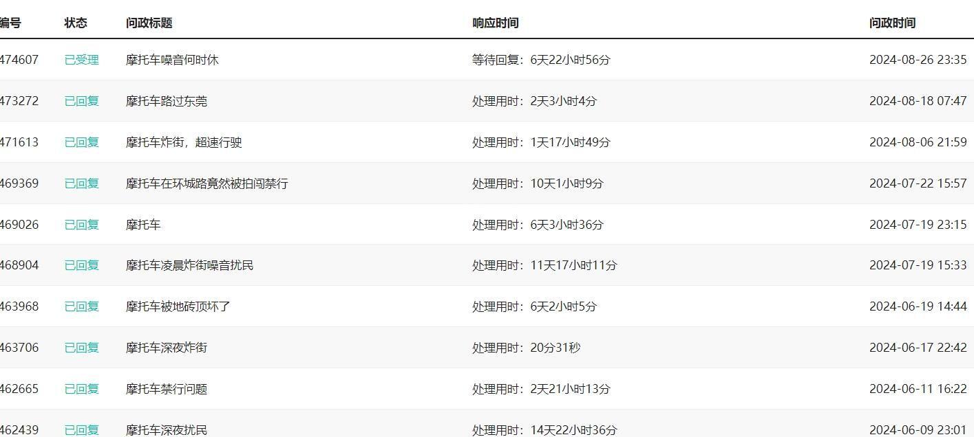Click the 问政时间 column header
This screenshot has height=437, width=974.
(893, 23)
